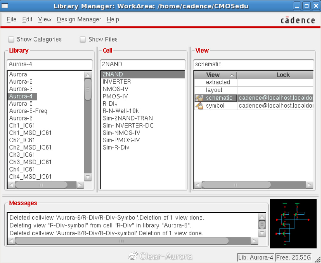Enable the Show Files checkbox
This screenshot has height=263, width=321.
coord(83,39)
